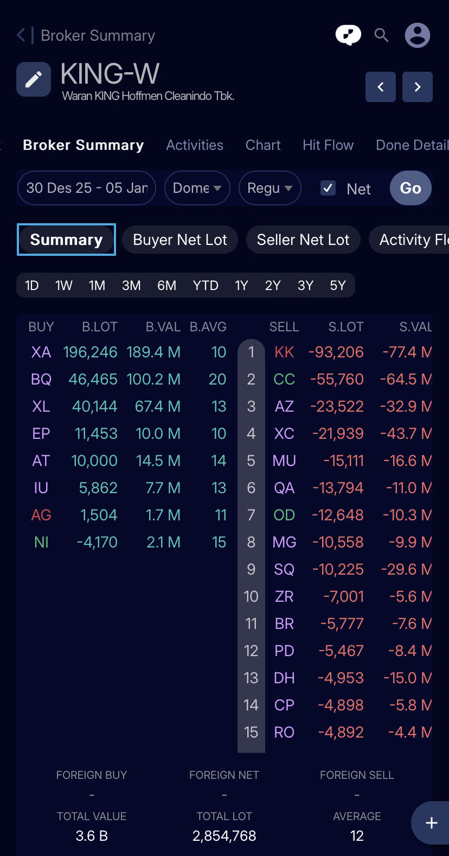Open the Dome investor type dropdown
Image resolution: width=449 pixels, height=856 pixels.
tap(197, 188)
